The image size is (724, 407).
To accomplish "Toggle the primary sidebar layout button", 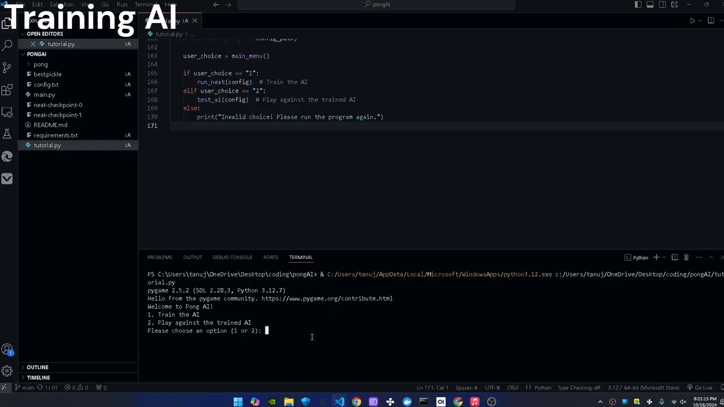I will 638,5.
